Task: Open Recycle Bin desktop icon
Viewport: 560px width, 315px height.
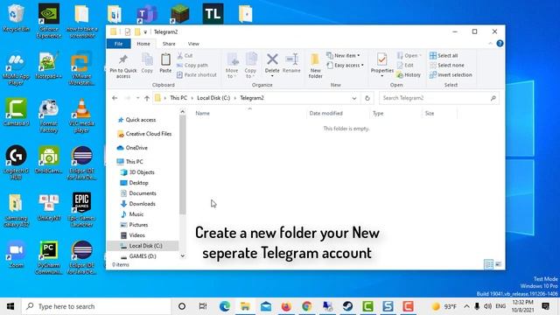Action: coord(16,17)
